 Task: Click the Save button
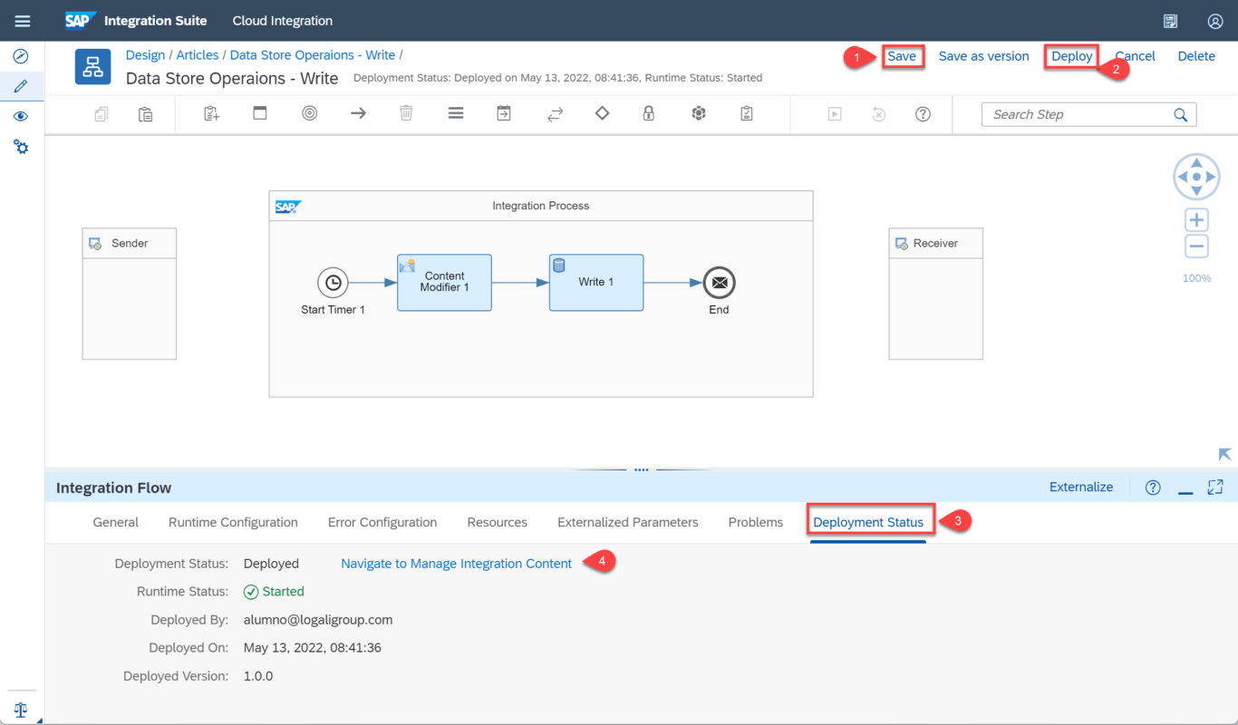[x=901, y=56]
